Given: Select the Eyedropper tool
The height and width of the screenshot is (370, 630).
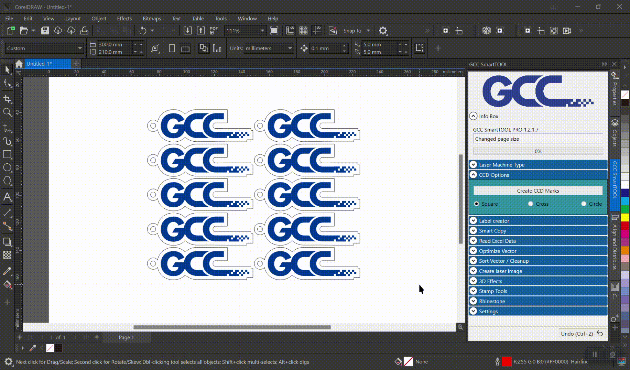Looking at the screenshot, I should pos(7,271).
